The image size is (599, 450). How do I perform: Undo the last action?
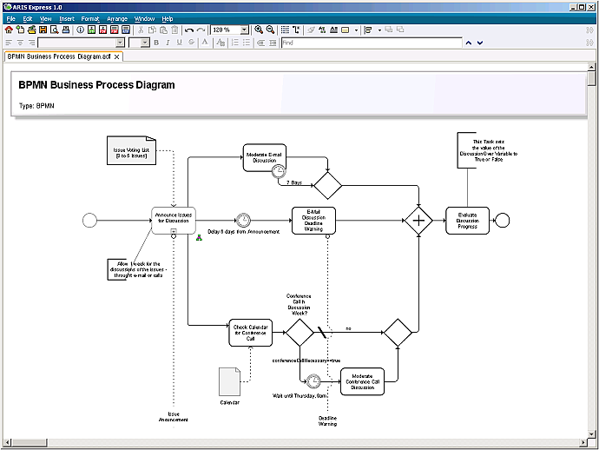[189, 30]
